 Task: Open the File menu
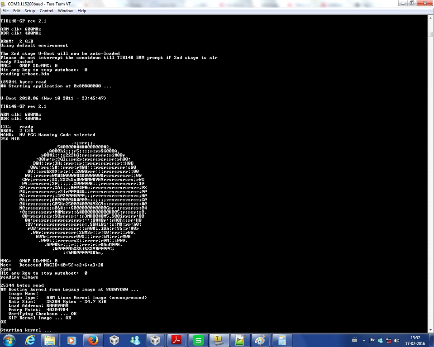(5, 11)
